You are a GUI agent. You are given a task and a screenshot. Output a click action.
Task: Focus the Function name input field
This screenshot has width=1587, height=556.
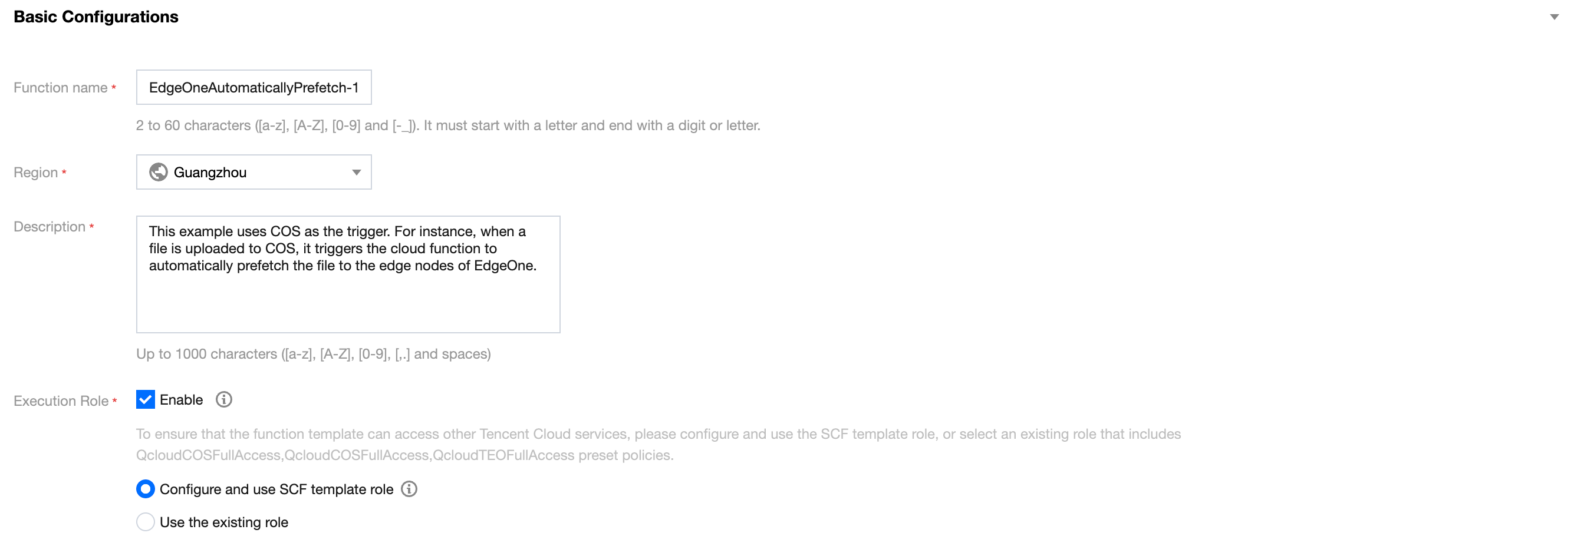tap(253, 87)
